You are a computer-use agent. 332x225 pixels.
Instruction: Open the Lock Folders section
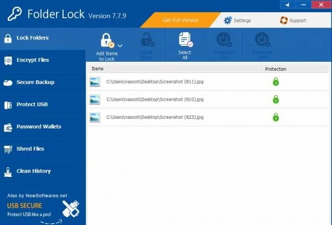[43, 38]
